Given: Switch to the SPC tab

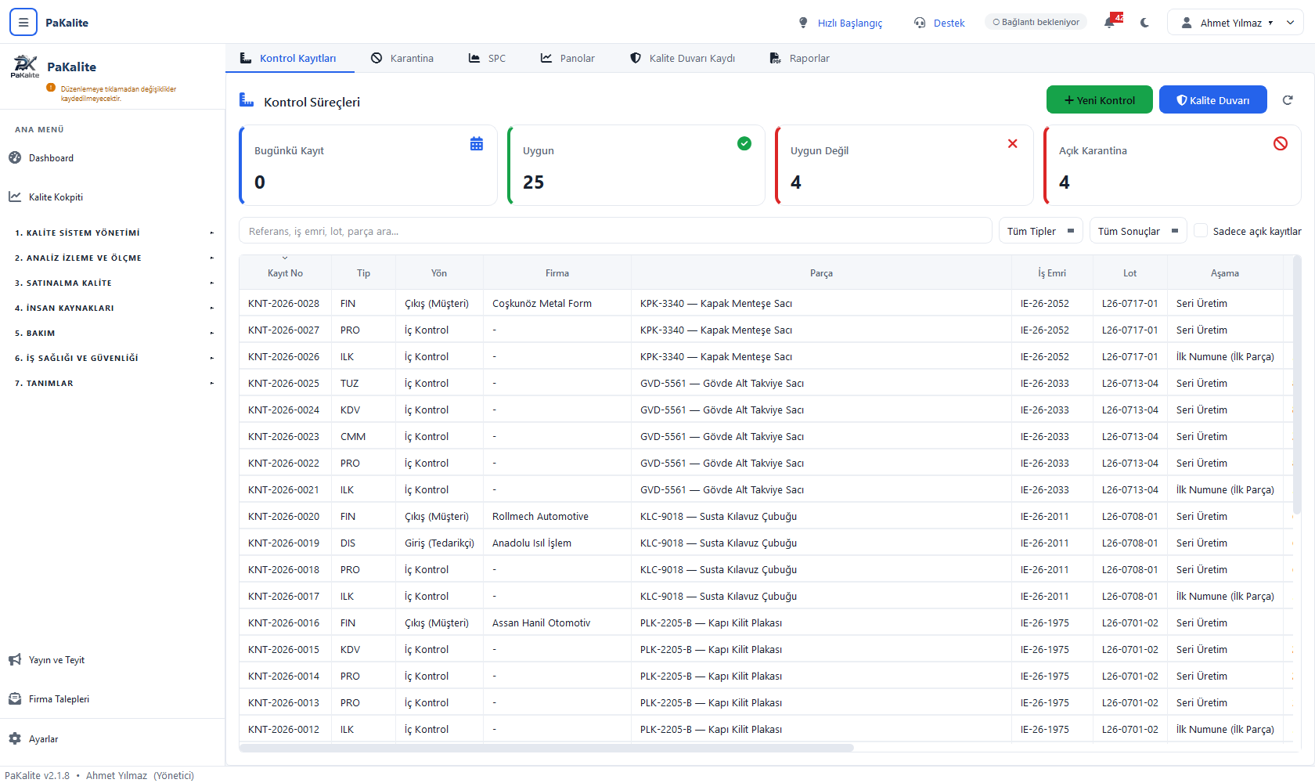Looking at the screenshot, I should click(487, 58).
